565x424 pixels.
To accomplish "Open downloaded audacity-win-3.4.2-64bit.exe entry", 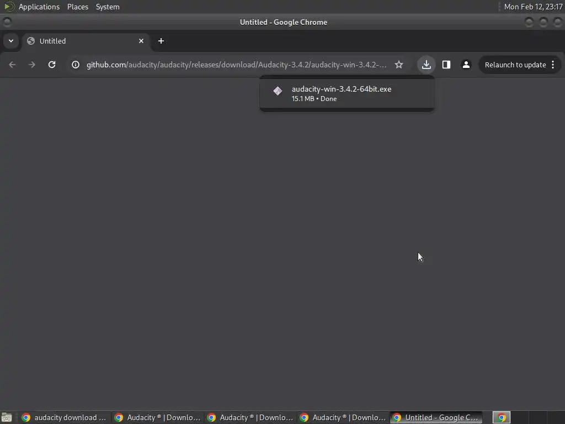I will pos(347,93).
